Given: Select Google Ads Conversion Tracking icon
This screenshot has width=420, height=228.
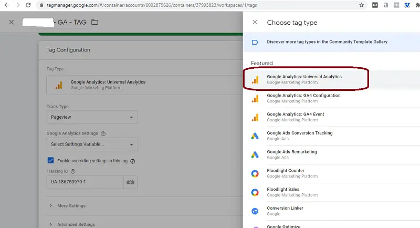Looking at the screenshot, I should 255,136.
